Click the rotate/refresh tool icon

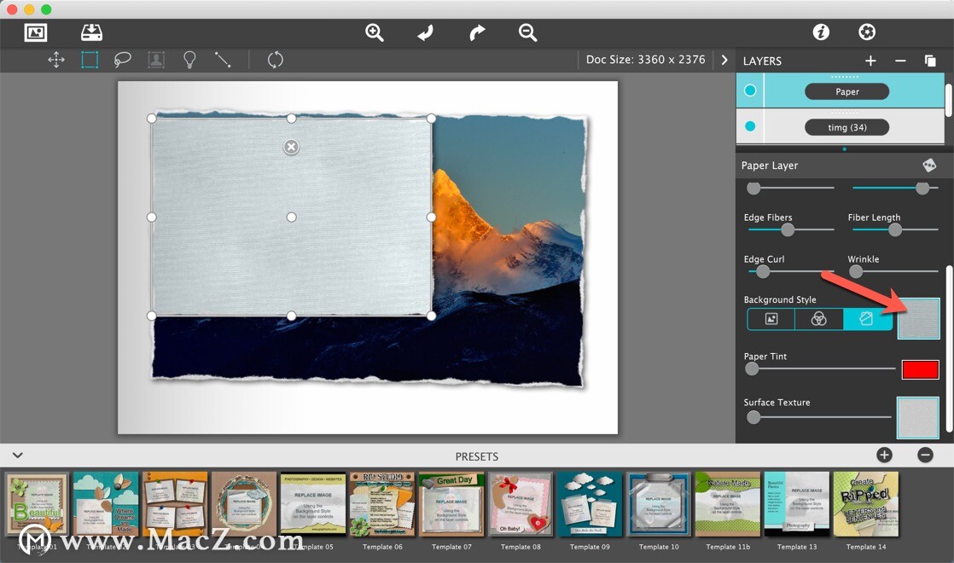click(275, 60)
